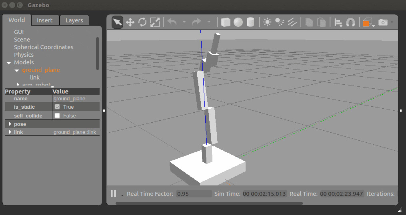Viewport: 406px width, 215px height.
Task: Click the undo arrow icon
Action: coord(172,22)
